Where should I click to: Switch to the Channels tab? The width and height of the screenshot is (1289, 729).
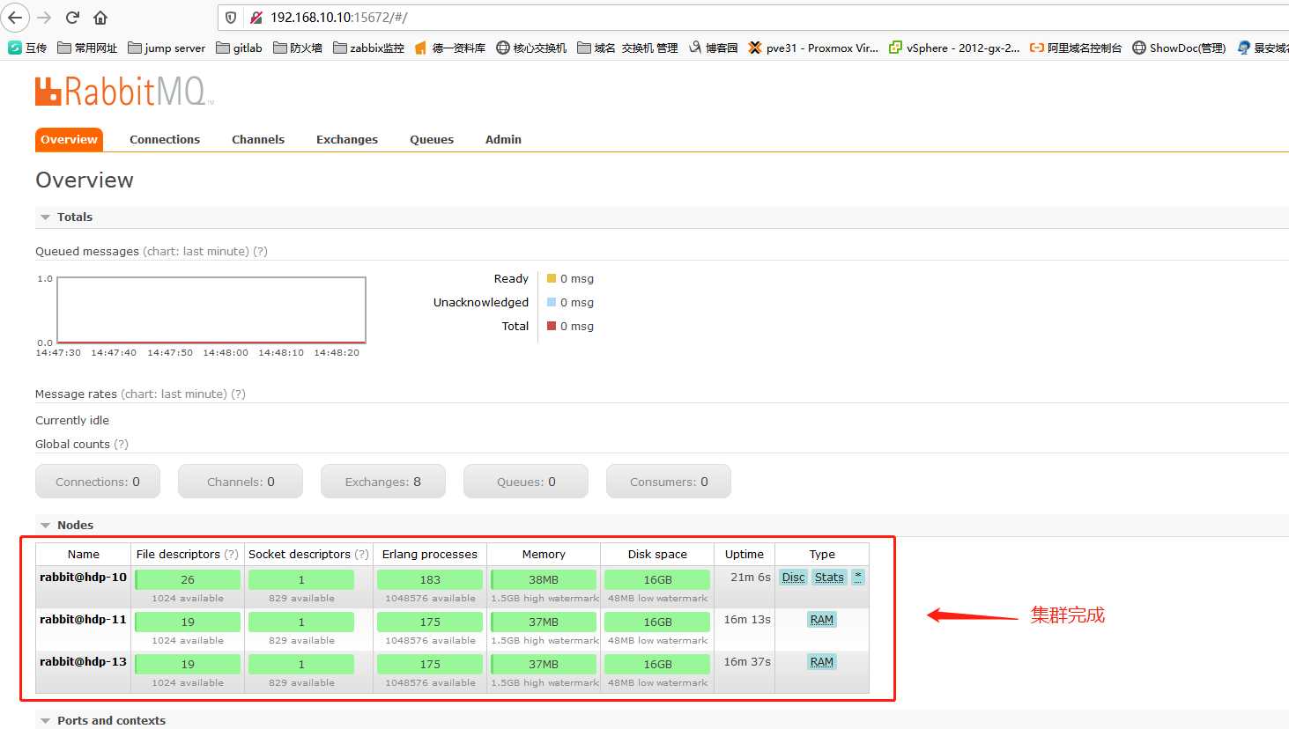pyautogui.click(x=258, y=139)
